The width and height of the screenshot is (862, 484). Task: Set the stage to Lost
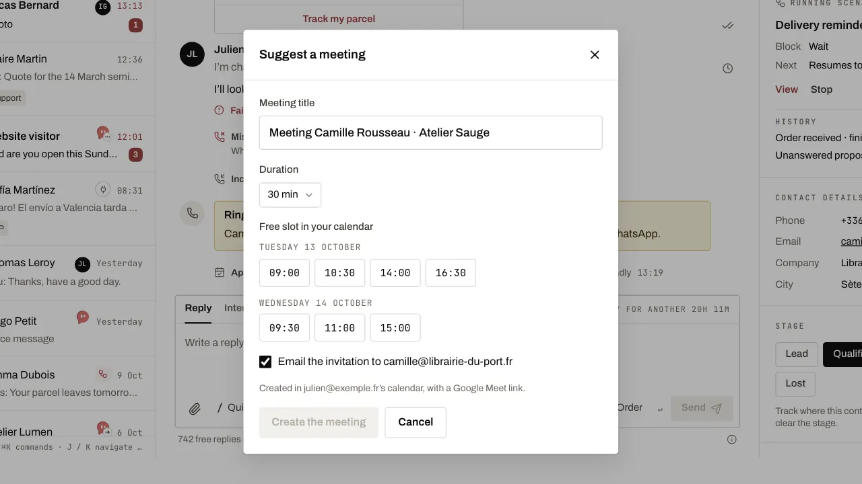[795, 384]
